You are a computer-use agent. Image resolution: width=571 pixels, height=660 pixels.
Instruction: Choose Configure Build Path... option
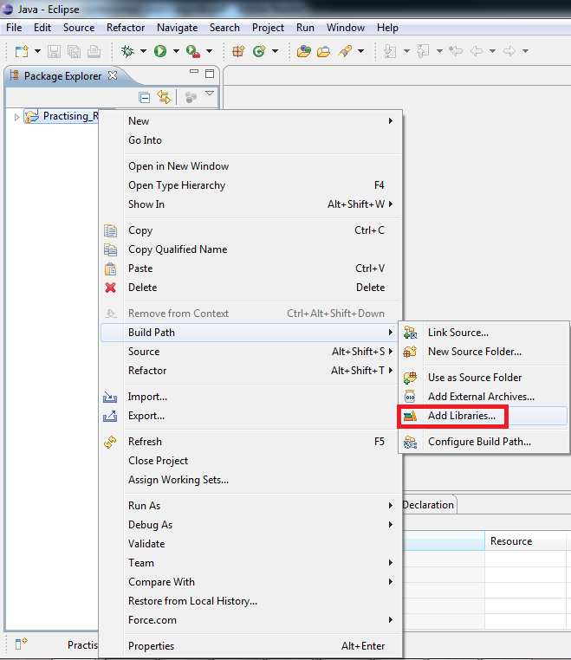click(x=483, y=442)
